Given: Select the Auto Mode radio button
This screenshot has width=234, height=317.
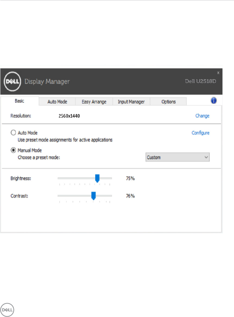Looking at the screenshot, I should 13,133.
